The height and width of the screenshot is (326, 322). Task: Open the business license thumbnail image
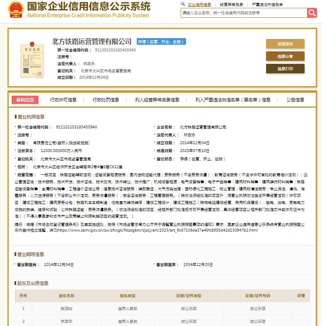pyautogui.click(x=32, y=60)
